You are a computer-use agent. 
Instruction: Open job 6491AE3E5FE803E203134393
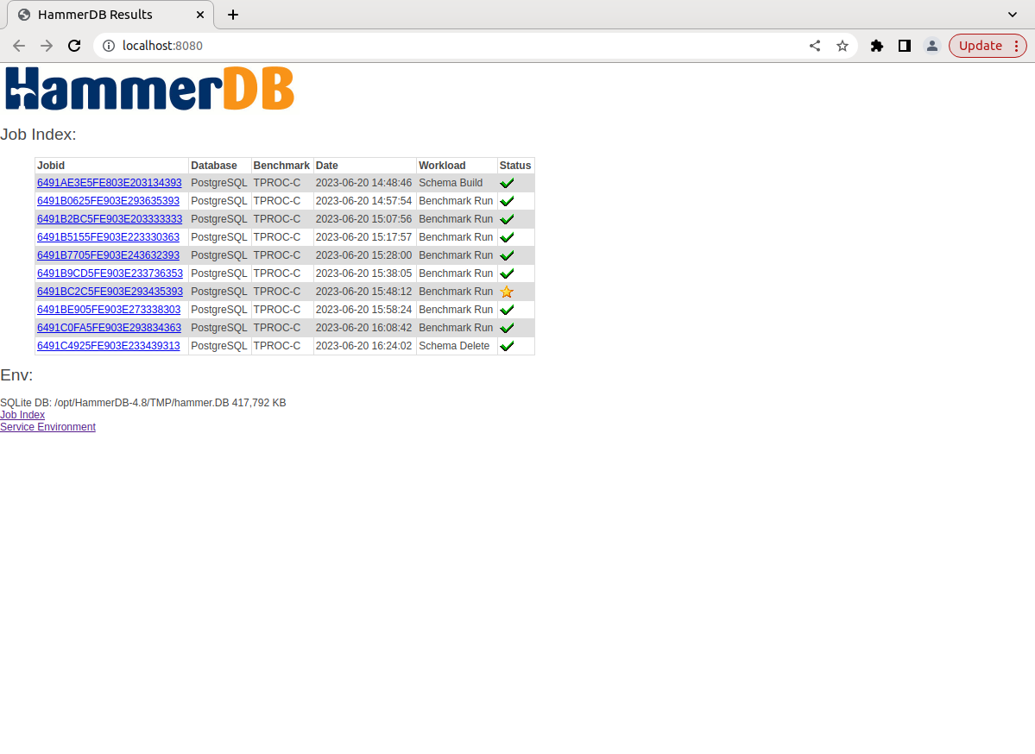(109, 183)
